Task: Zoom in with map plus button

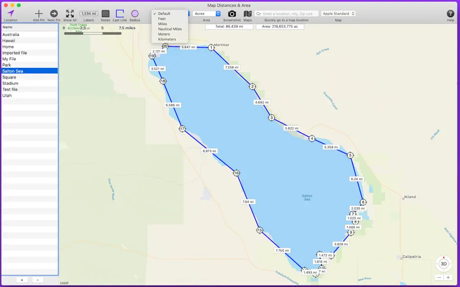Action: point(448,278)
